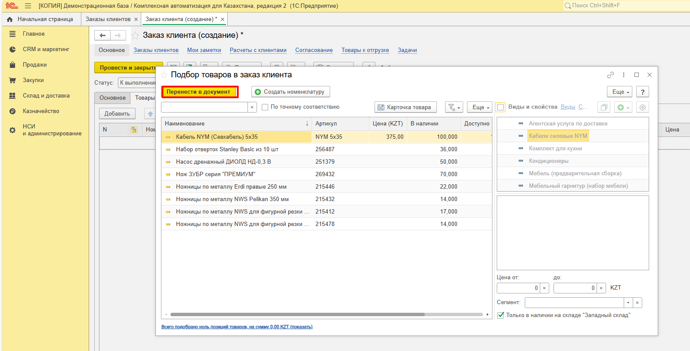Screen dimensions: 690x351
Task: Click 'Перенести в документ' button
Action: point(199,92)
